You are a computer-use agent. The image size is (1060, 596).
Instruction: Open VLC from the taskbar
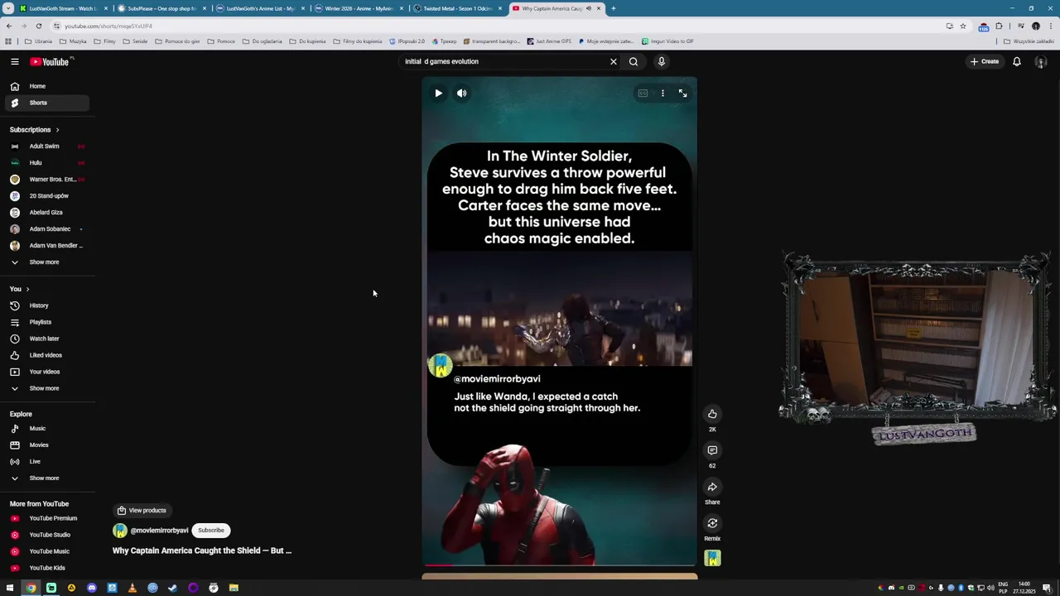132,588
